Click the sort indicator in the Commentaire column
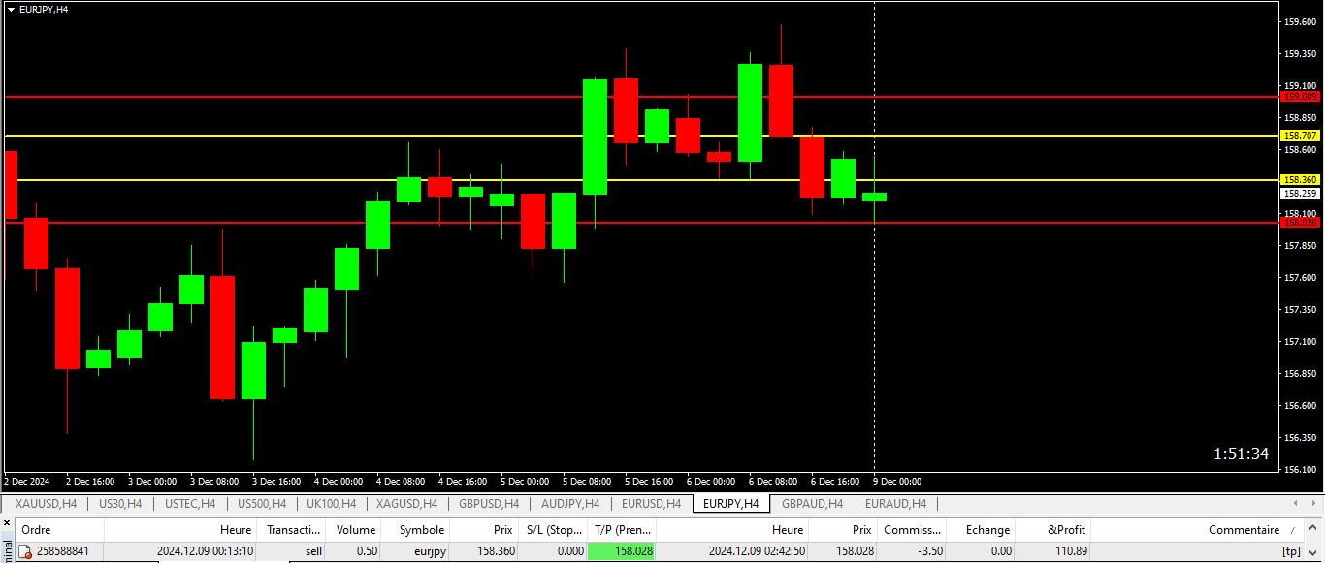Image resolution: width=1325 pixels, height=563 pixels. pos(1291,530)
